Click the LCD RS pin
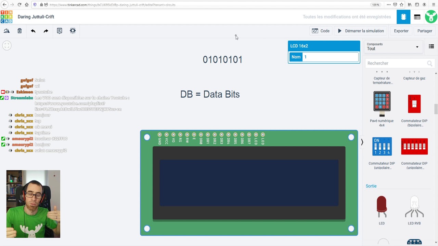The image size is (438, 246). point(180,135)
